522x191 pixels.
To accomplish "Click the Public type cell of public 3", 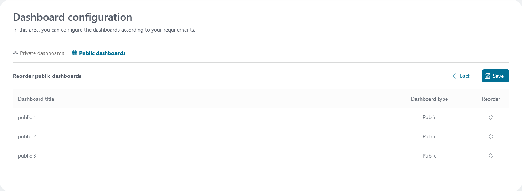I will pyautogui.click(x=429, y=156).
